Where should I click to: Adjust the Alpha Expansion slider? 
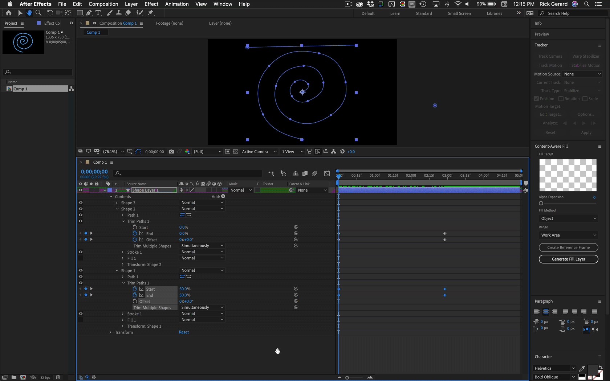541,203
